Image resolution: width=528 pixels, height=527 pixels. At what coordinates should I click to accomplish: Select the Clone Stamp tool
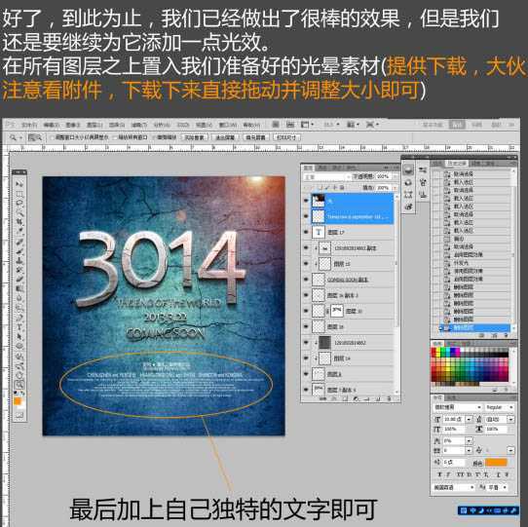tap(19, 260)
